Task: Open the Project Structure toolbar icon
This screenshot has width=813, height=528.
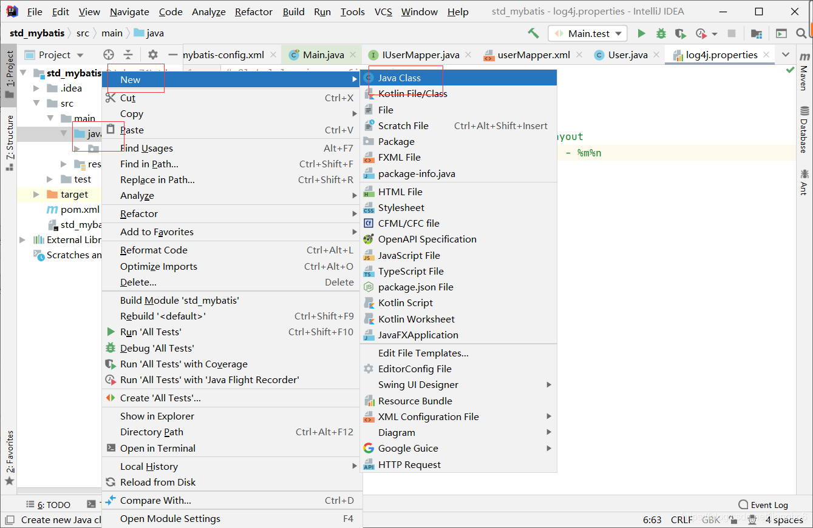Action: [x=757, y=33]
